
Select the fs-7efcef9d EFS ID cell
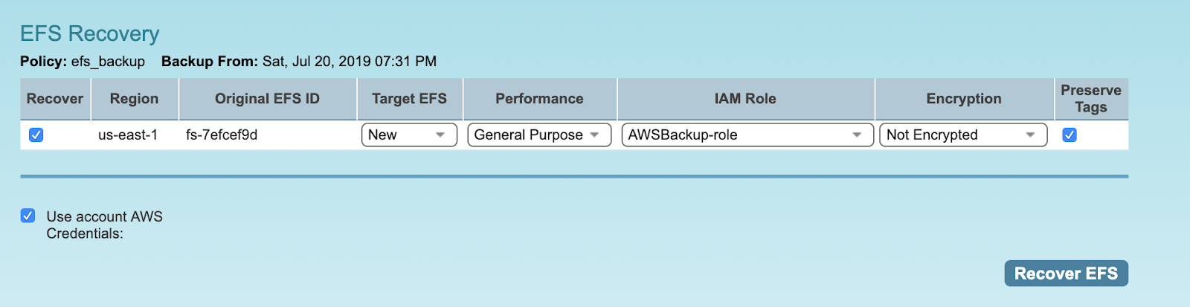point(222,135)
